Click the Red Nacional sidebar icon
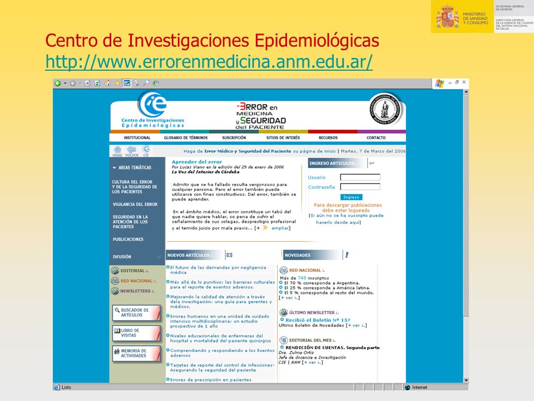 pos(115,281)
